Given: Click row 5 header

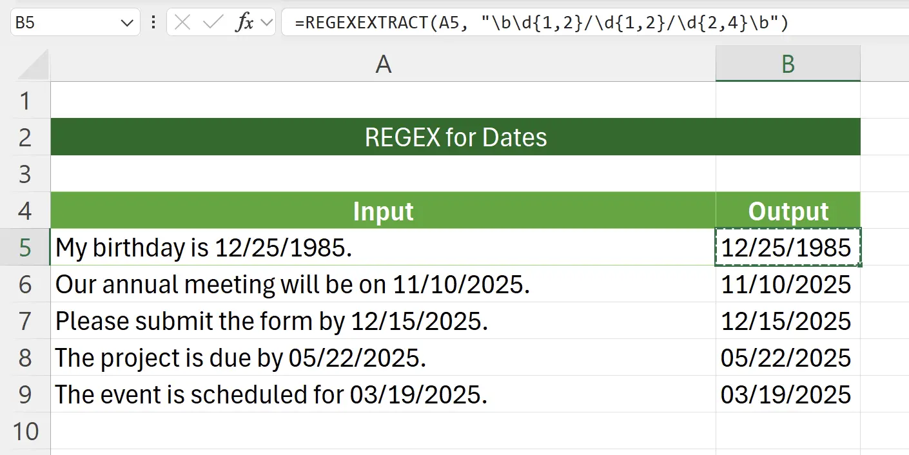Looking at the screenshot, I should [x=26, y=247].
